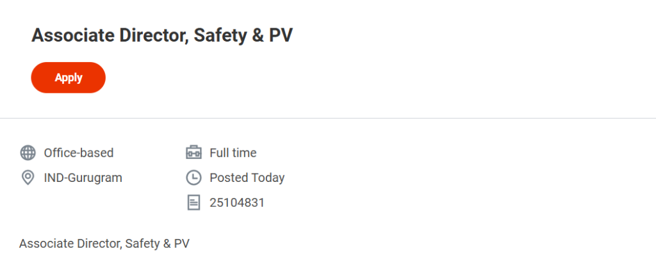Click the document icon beside job ID
Image resolution: width=656 pixels, height=262 pixels.
pos(193,202)
